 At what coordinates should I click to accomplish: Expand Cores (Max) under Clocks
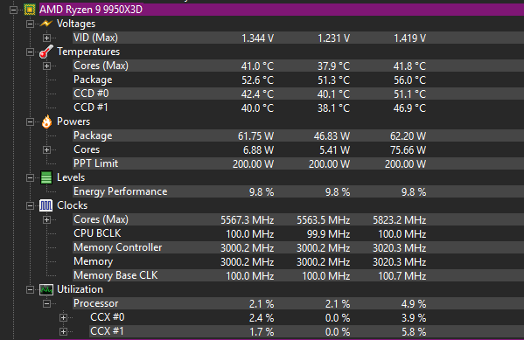tap(46, 219)
